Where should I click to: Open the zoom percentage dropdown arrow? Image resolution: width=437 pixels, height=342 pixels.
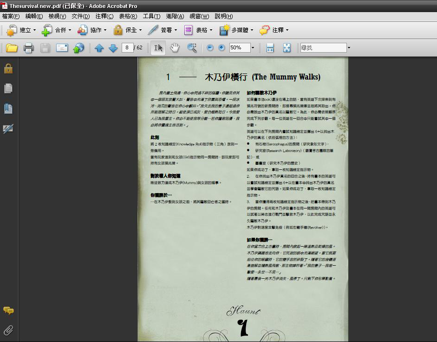(253, 48)
